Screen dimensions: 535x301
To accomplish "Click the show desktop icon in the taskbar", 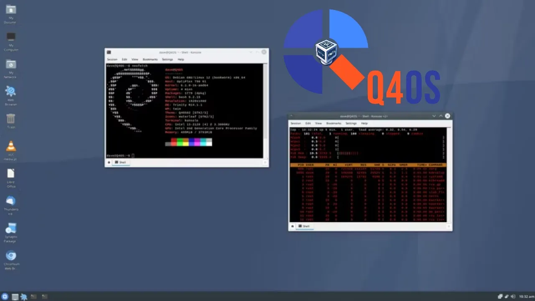I will click(x=15, y=297).
